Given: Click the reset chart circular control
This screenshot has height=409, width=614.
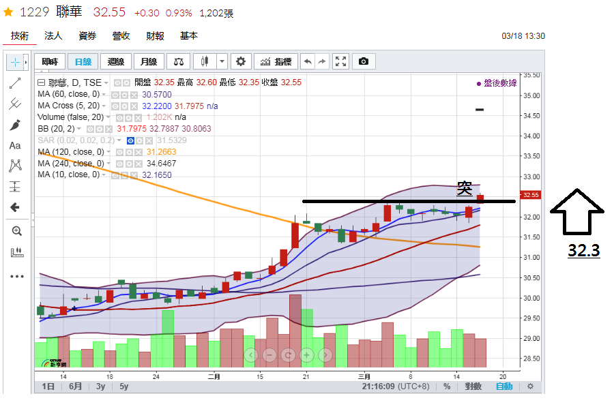Looking at the screenshot, I should pyautogui.click(x=288, y=355).
